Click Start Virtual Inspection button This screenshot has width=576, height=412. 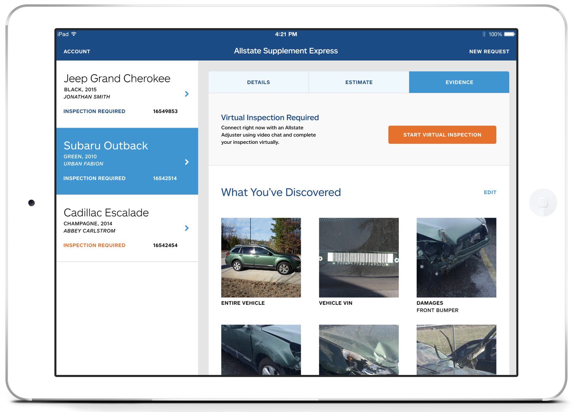pyautogui.click(x=442, y=135)
